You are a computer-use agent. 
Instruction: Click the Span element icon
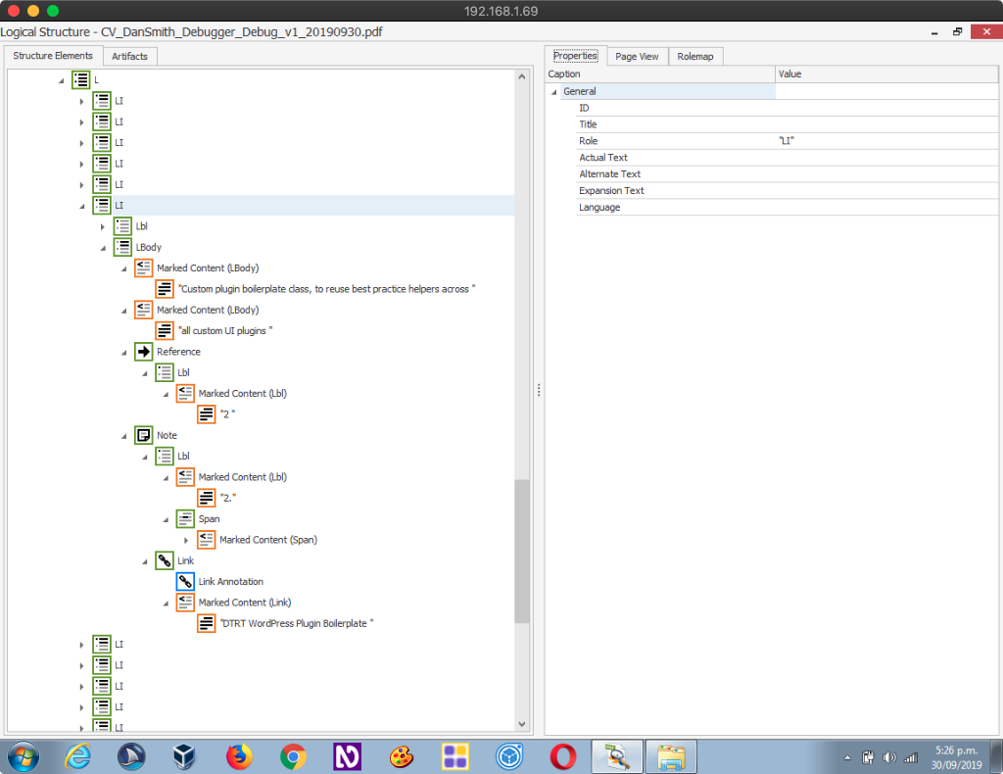(x=185, y=519)
